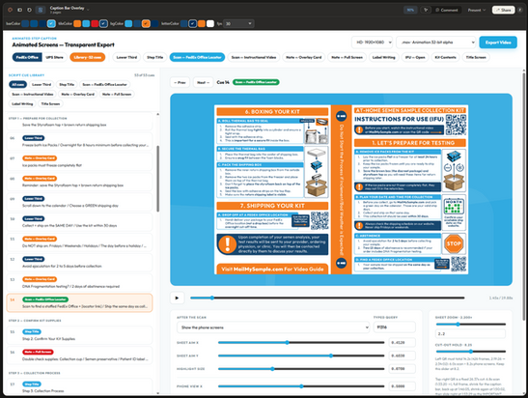Select cue 15 Step 2 Confirm Your Kit Supplies

(x=79, y=335)
